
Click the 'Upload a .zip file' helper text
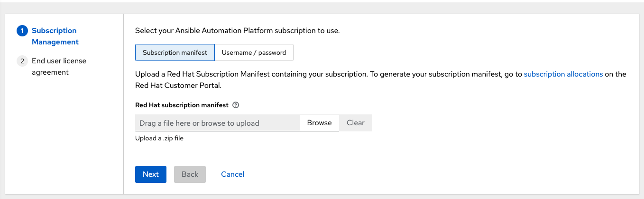(x=159, y=138)
